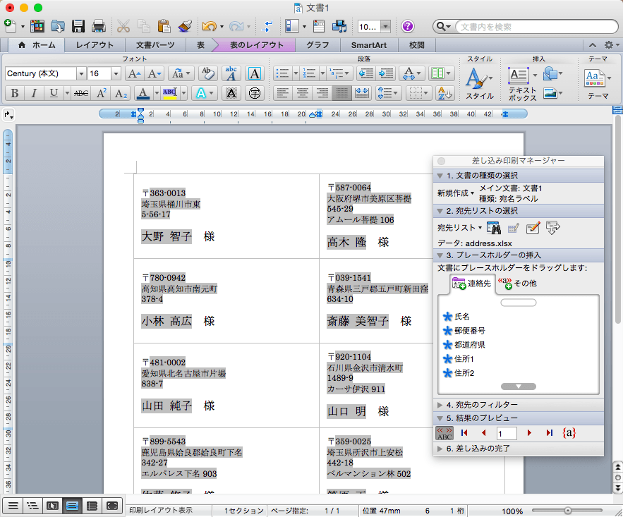The width and height of the screenshot is (623, 517).
Task: Click the 氏名 placeholder field
Action: pyautogui.click(x=462, y=317)
